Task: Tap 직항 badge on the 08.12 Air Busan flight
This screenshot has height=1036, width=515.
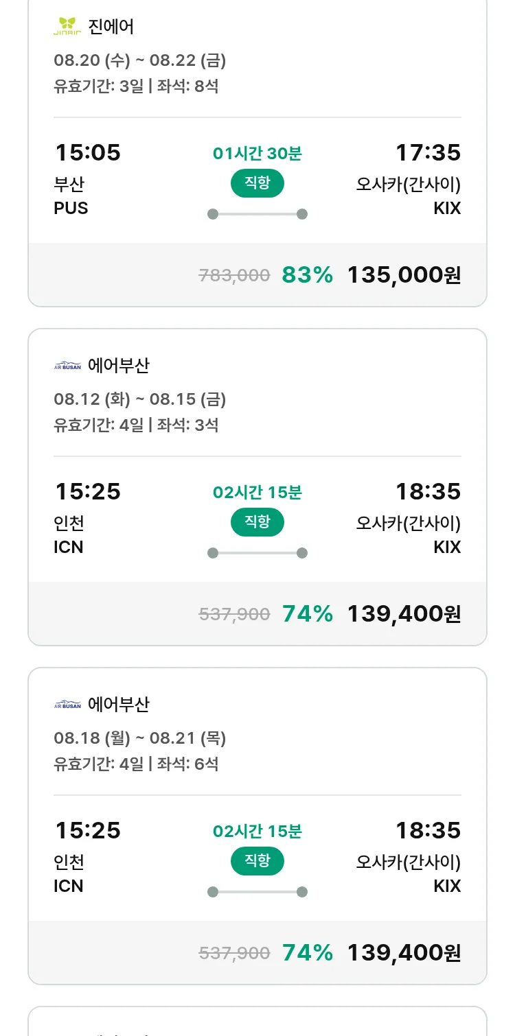Action: (x=257, y=522)
